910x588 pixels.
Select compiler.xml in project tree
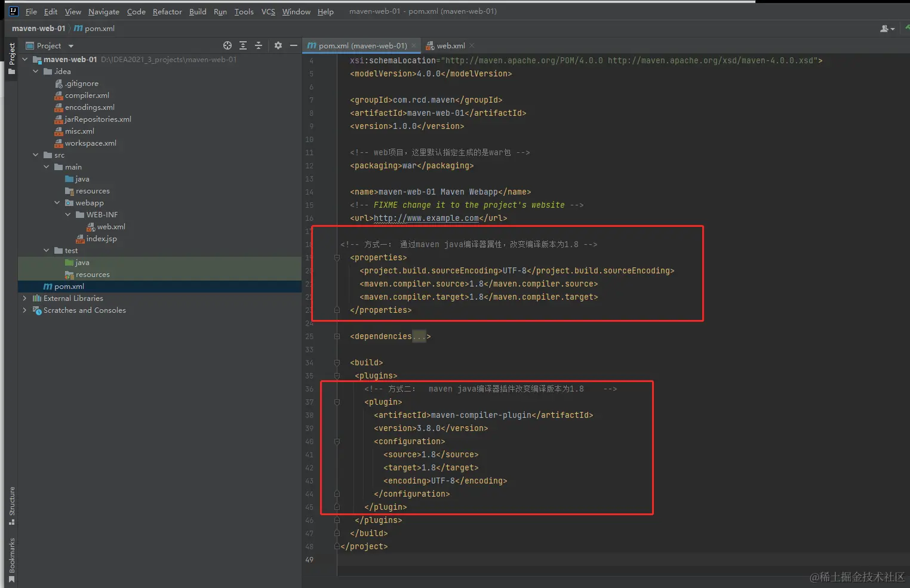click(x=82, y=95)
